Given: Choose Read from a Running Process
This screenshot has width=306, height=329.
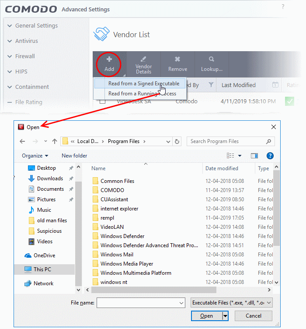Looking at the screenshot, I should click(x=140, y=94).
